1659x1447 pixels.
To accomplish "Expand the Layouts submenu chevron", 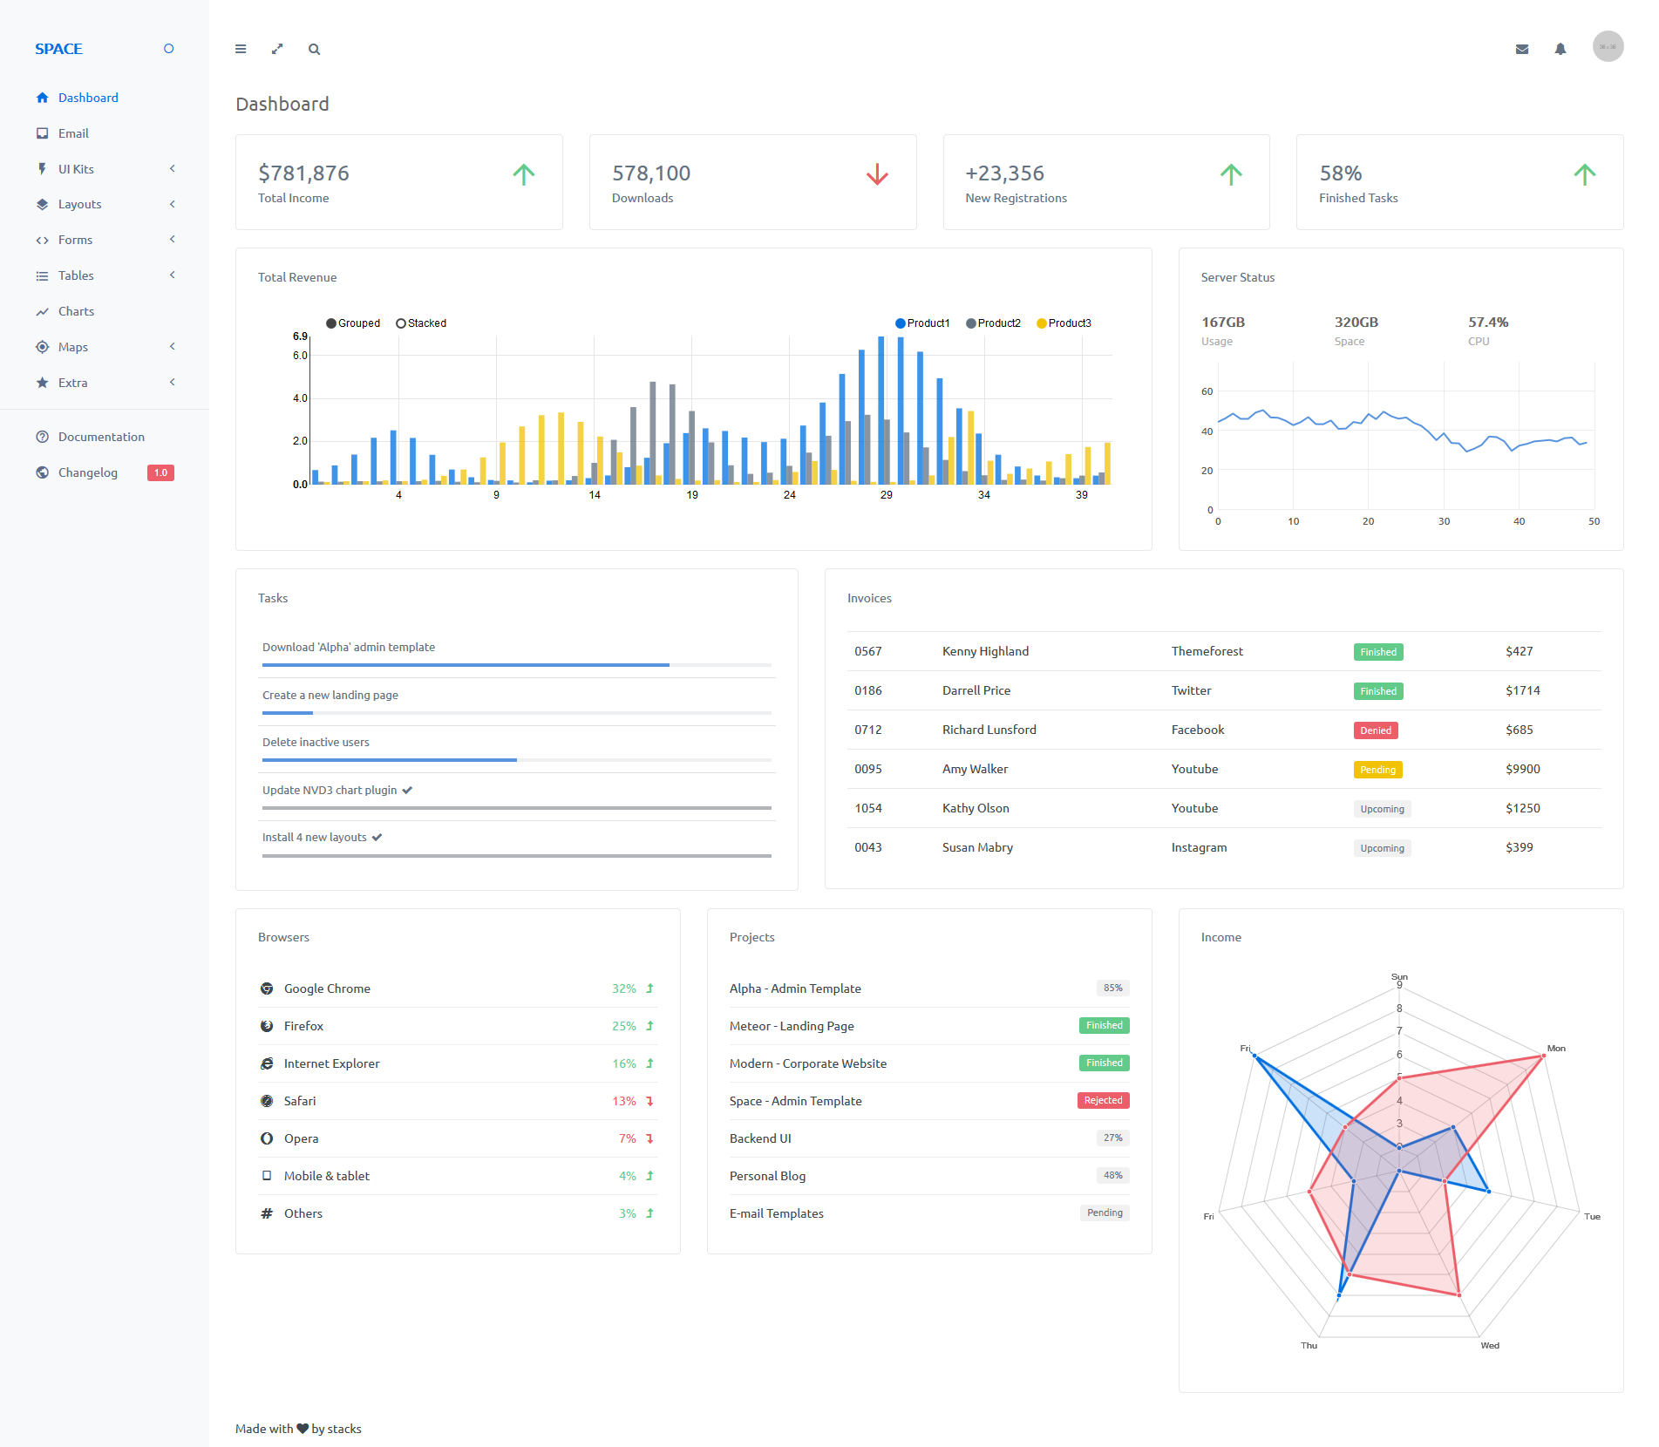I will pos(173,204).
